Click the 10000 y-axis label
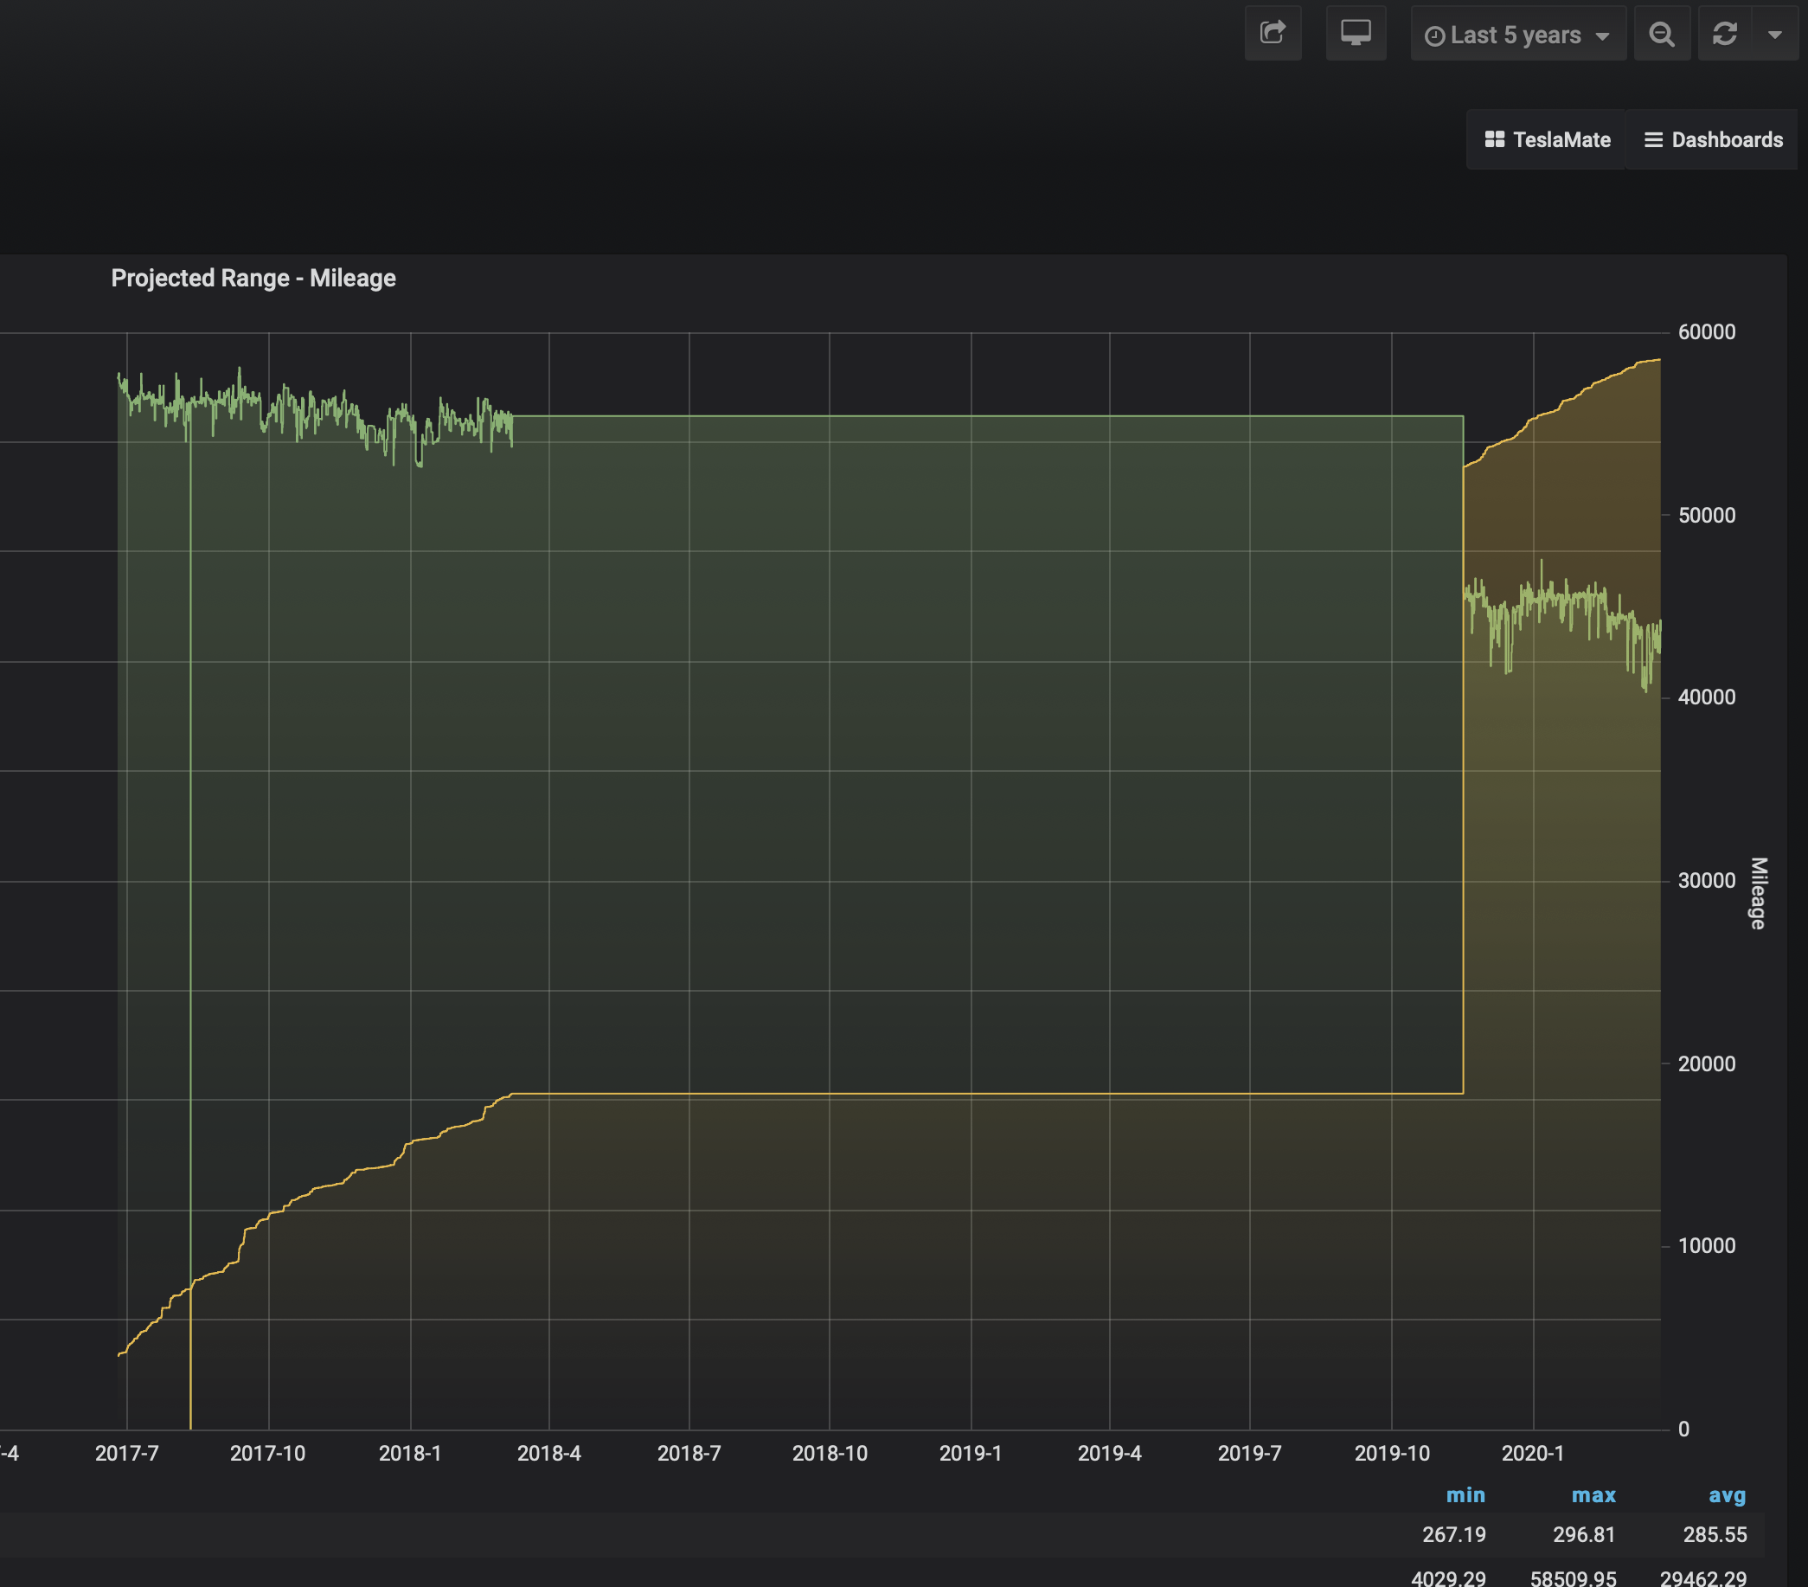The image size is (1808, 1587). pos(1706,1245)
